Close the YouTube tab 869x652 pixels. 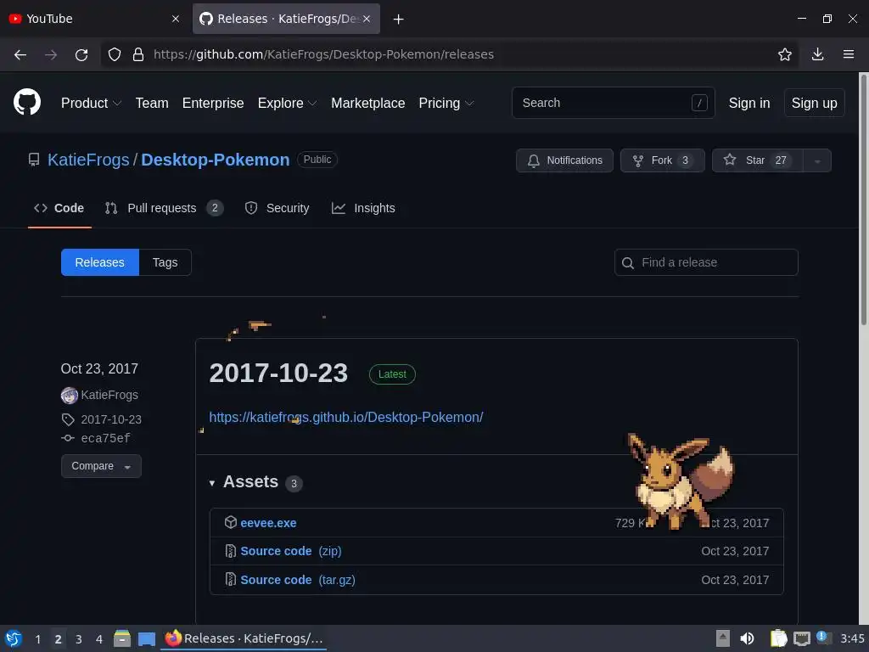click(x=176, y=19)
